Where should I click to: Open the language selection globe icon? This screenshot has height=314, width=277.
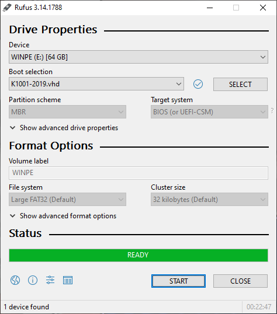pyautogui.click(x=15, y=280)
